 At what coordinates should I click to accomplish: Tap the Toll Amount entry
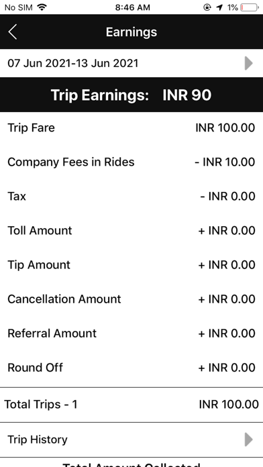(x=131, y=231)
